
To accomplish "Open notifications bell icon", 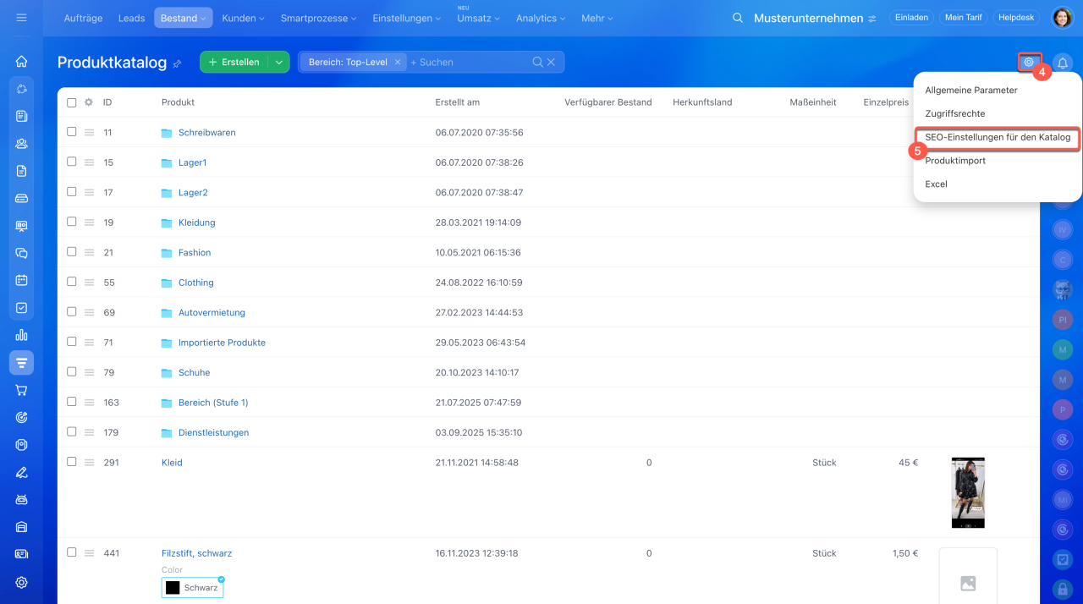I will 1063,63.
